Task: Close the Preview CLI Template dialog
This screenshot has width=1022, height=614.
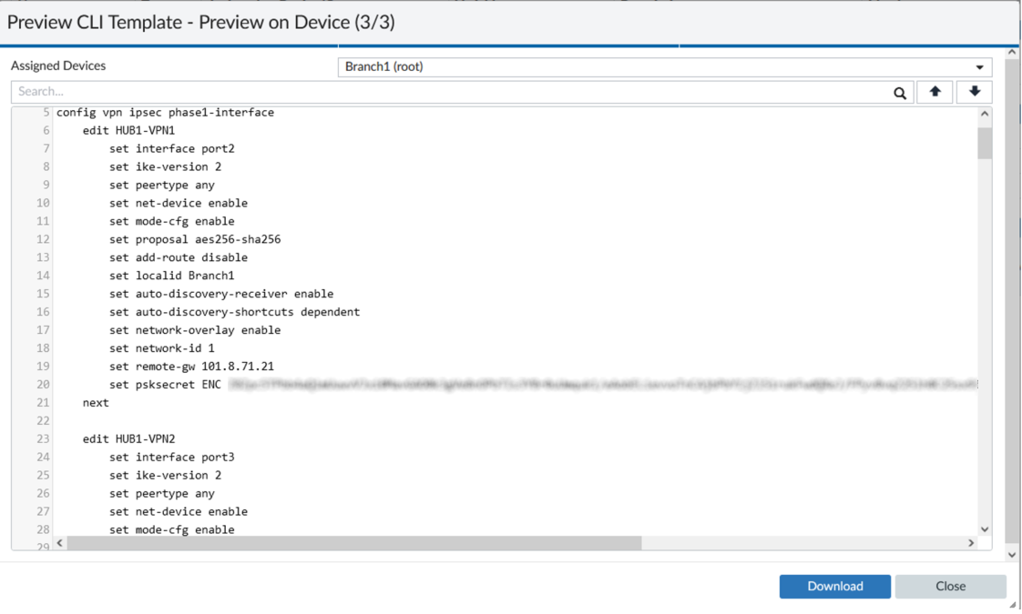Action: point(950,586)
